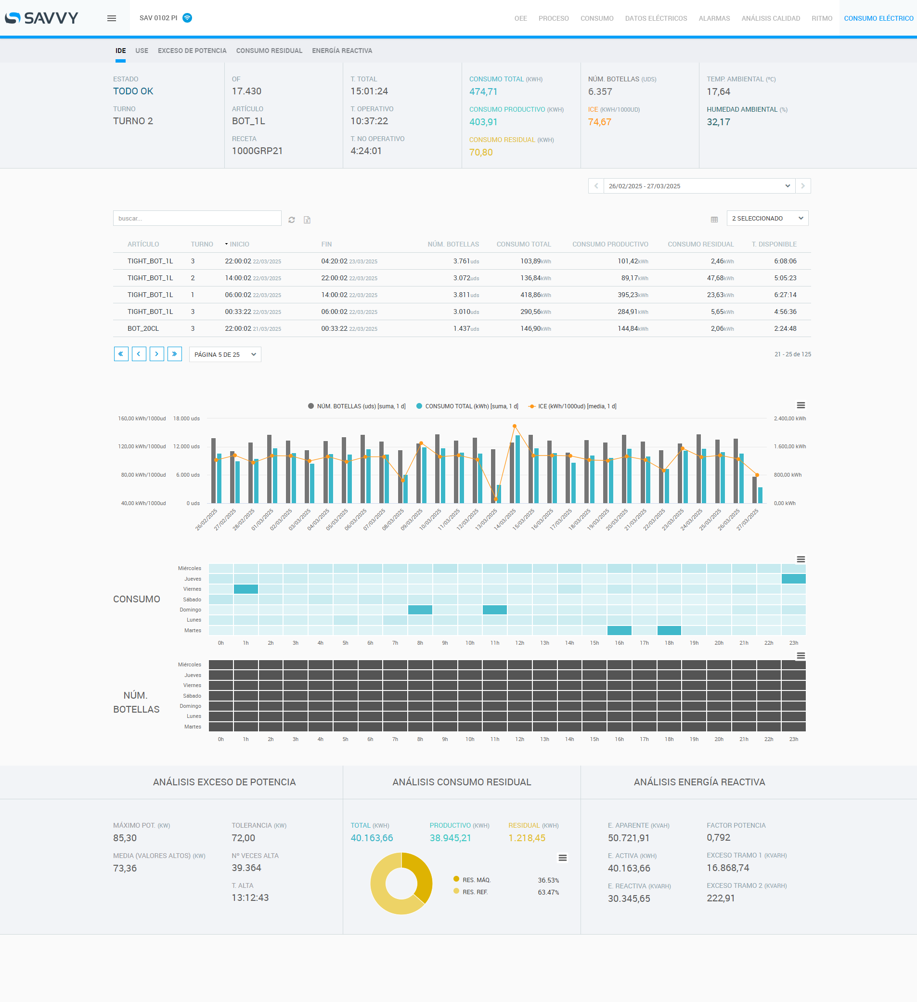The image size is (917, 1002).
Task: Open the date range dropdown
Action: tap(699, 186)
